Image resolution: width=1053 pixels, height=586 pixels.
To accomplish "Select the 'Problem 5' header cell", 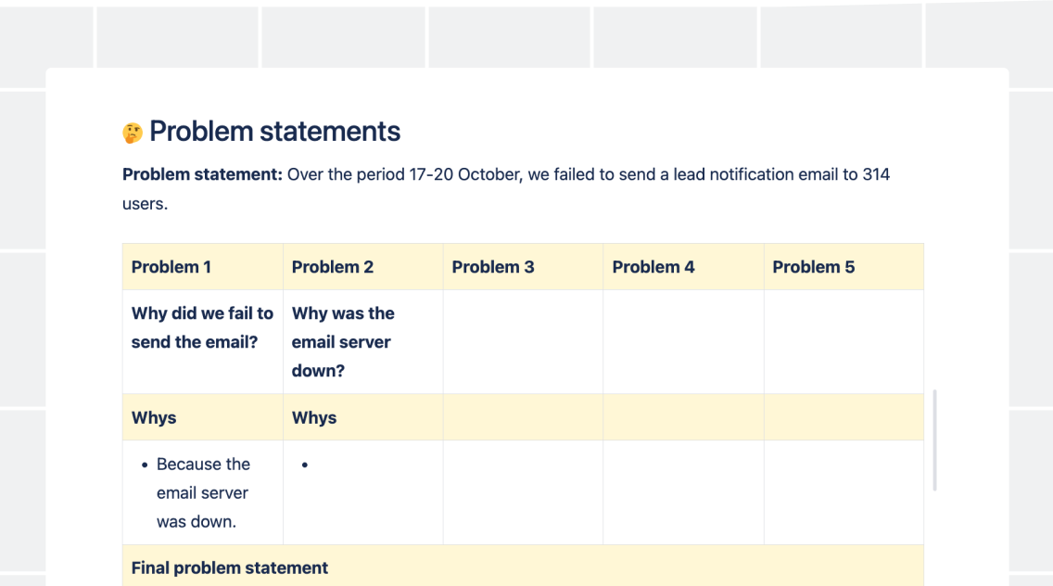I will pyautogui.click(x=844, y=267).
